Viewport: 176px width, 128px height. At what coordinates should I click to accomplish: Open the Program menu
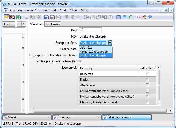pyautogui.click(x=16, y=10)
